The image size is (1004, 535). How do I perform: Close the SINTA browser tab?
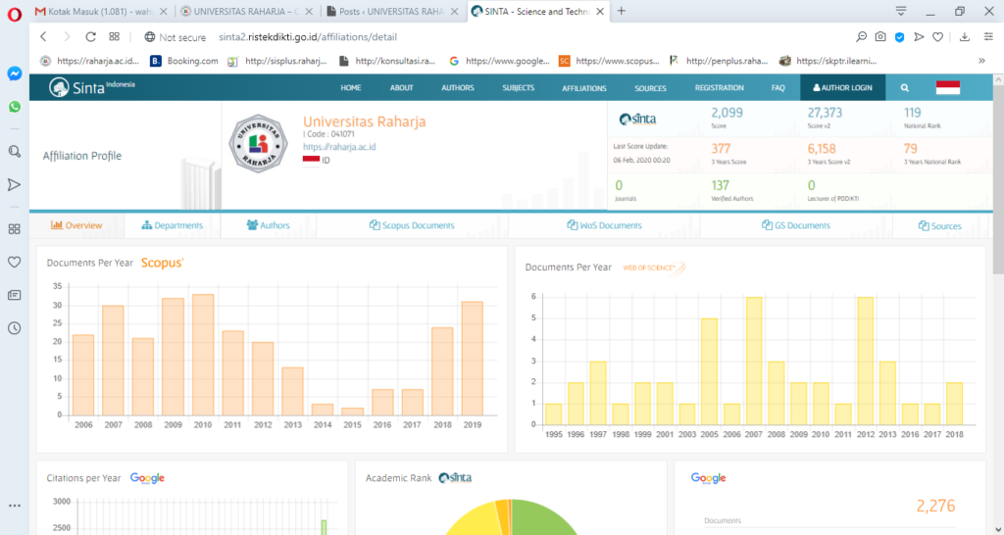[x=601, y=12]
